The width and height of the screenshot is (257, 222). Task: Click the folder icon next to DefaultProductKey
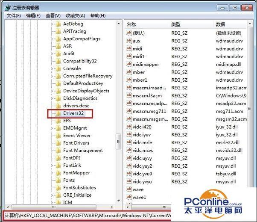(58, 83)
